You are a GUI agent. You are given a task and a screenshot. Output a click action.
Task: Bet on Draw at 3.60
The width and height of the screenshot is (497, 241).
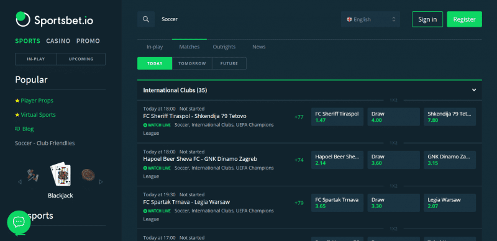pos(393,160)
